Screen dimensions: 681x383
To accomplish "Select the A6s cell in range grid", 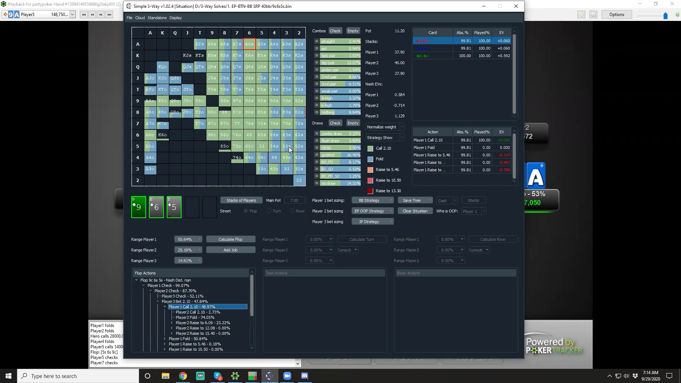I will point(249,44).
